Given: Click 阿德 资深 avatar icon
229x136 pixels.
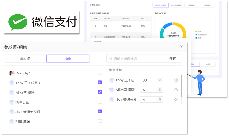Looking at the screenshot, I should pyautogui.click(x=11, y=121).
